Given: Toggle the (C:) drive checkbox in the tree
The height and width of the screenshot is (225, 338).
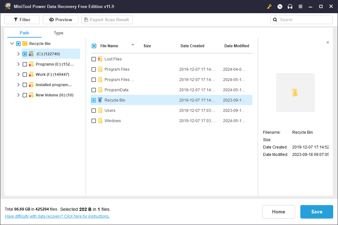Looking at the screenshot, I should coord(25,54).
